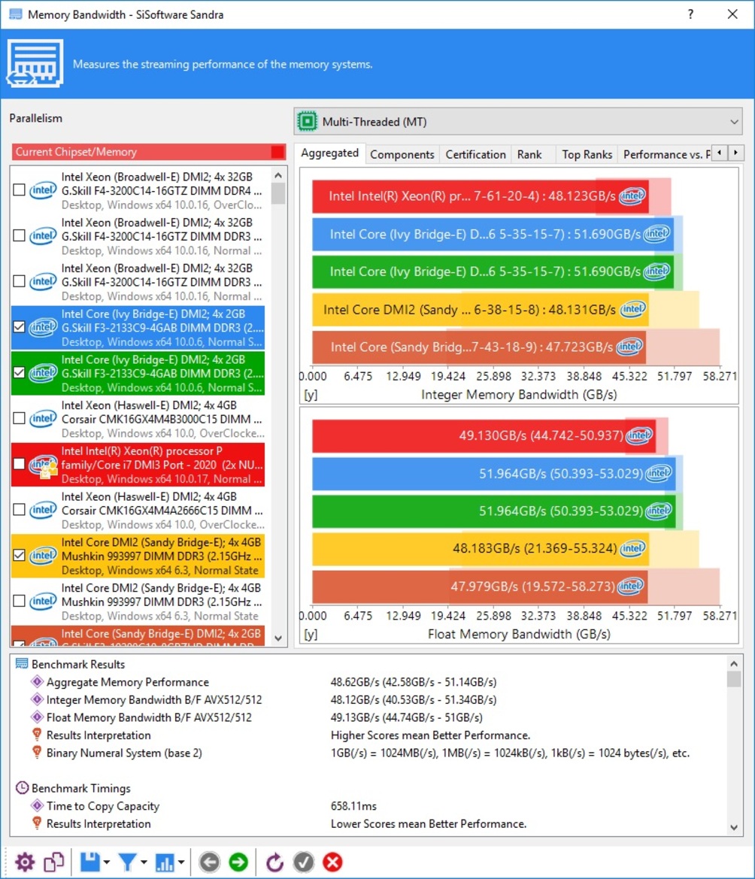Select the Aggregate Memory Performance result row
Image resolution: width=755 pixels, height=879 pixels.
[370, 682]
